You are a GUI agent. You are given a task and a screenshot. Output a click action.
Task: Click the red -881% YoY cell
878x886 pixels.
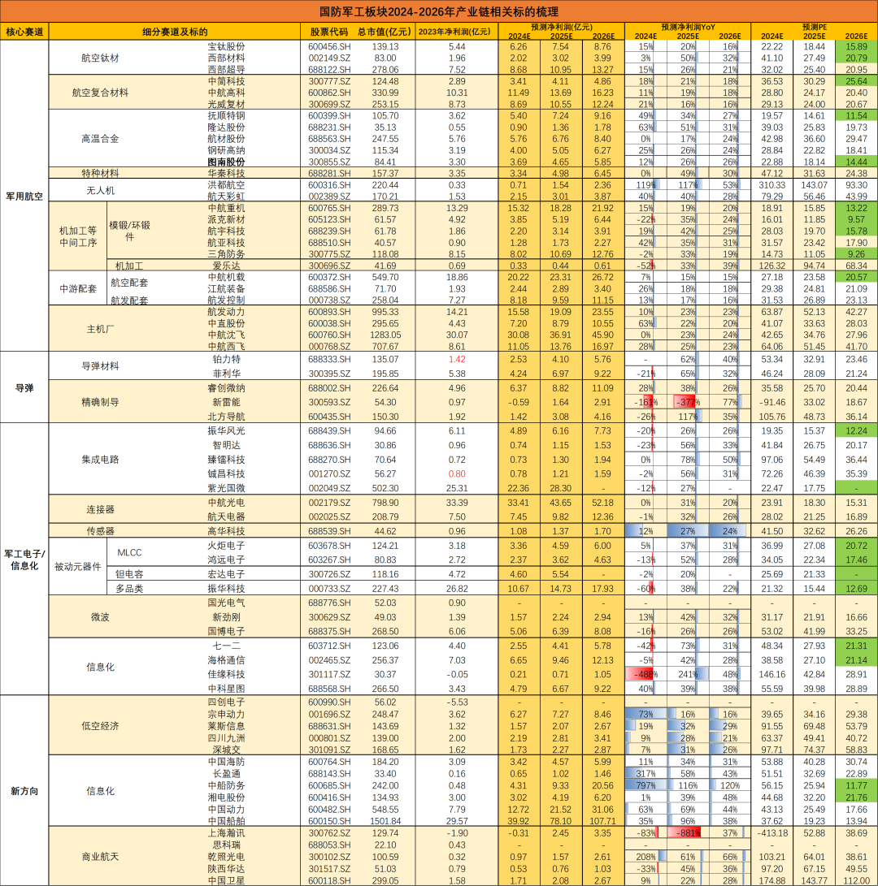pyautogui.click(x=688, y=833)
